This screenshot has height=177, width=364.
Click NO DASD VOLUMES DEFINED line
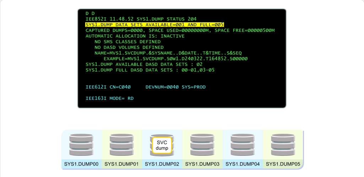coord(129,47)
